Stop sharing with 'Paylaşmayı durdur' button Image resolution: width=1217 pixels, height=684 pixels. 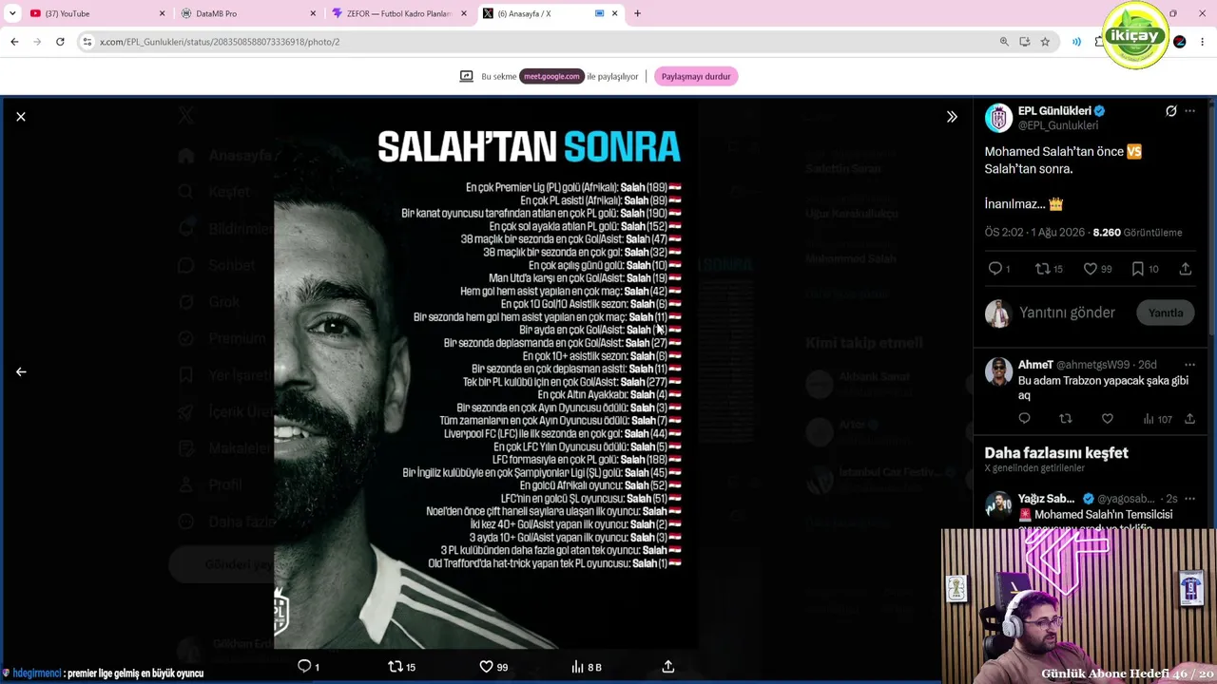[696, 77]
